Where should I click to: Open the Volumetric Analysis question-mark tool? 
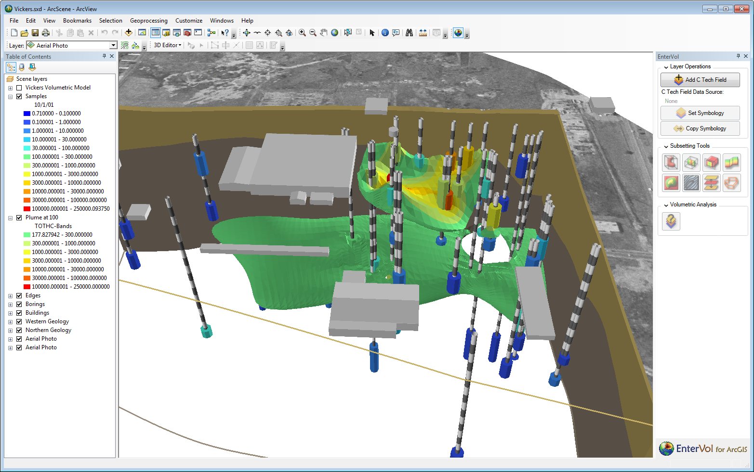(671, 221)
